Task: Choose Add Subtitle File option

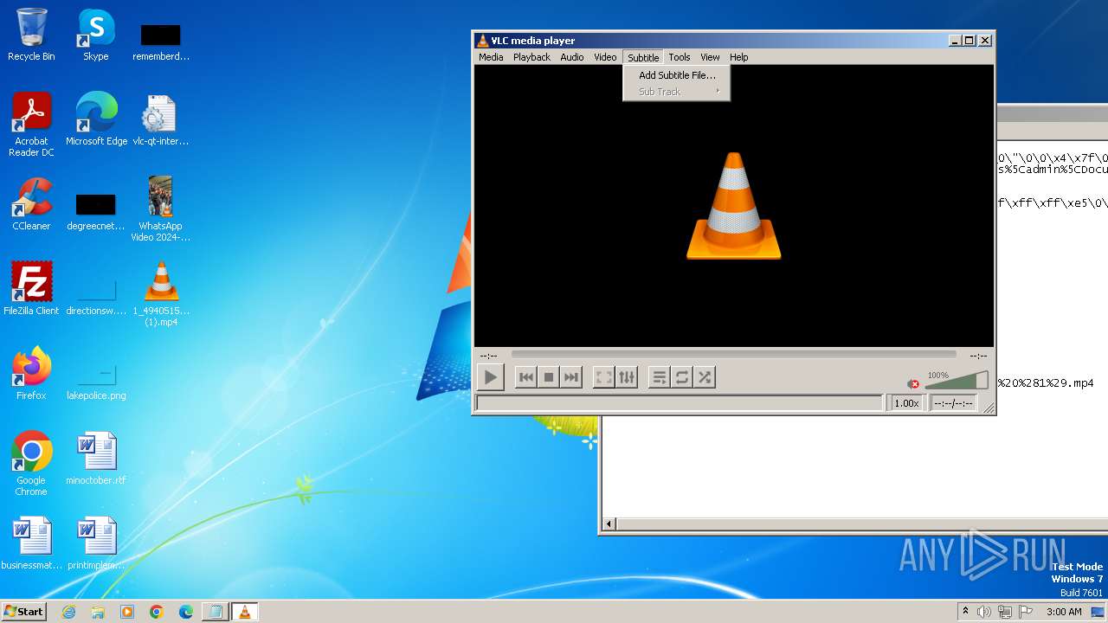Action: 677,75
